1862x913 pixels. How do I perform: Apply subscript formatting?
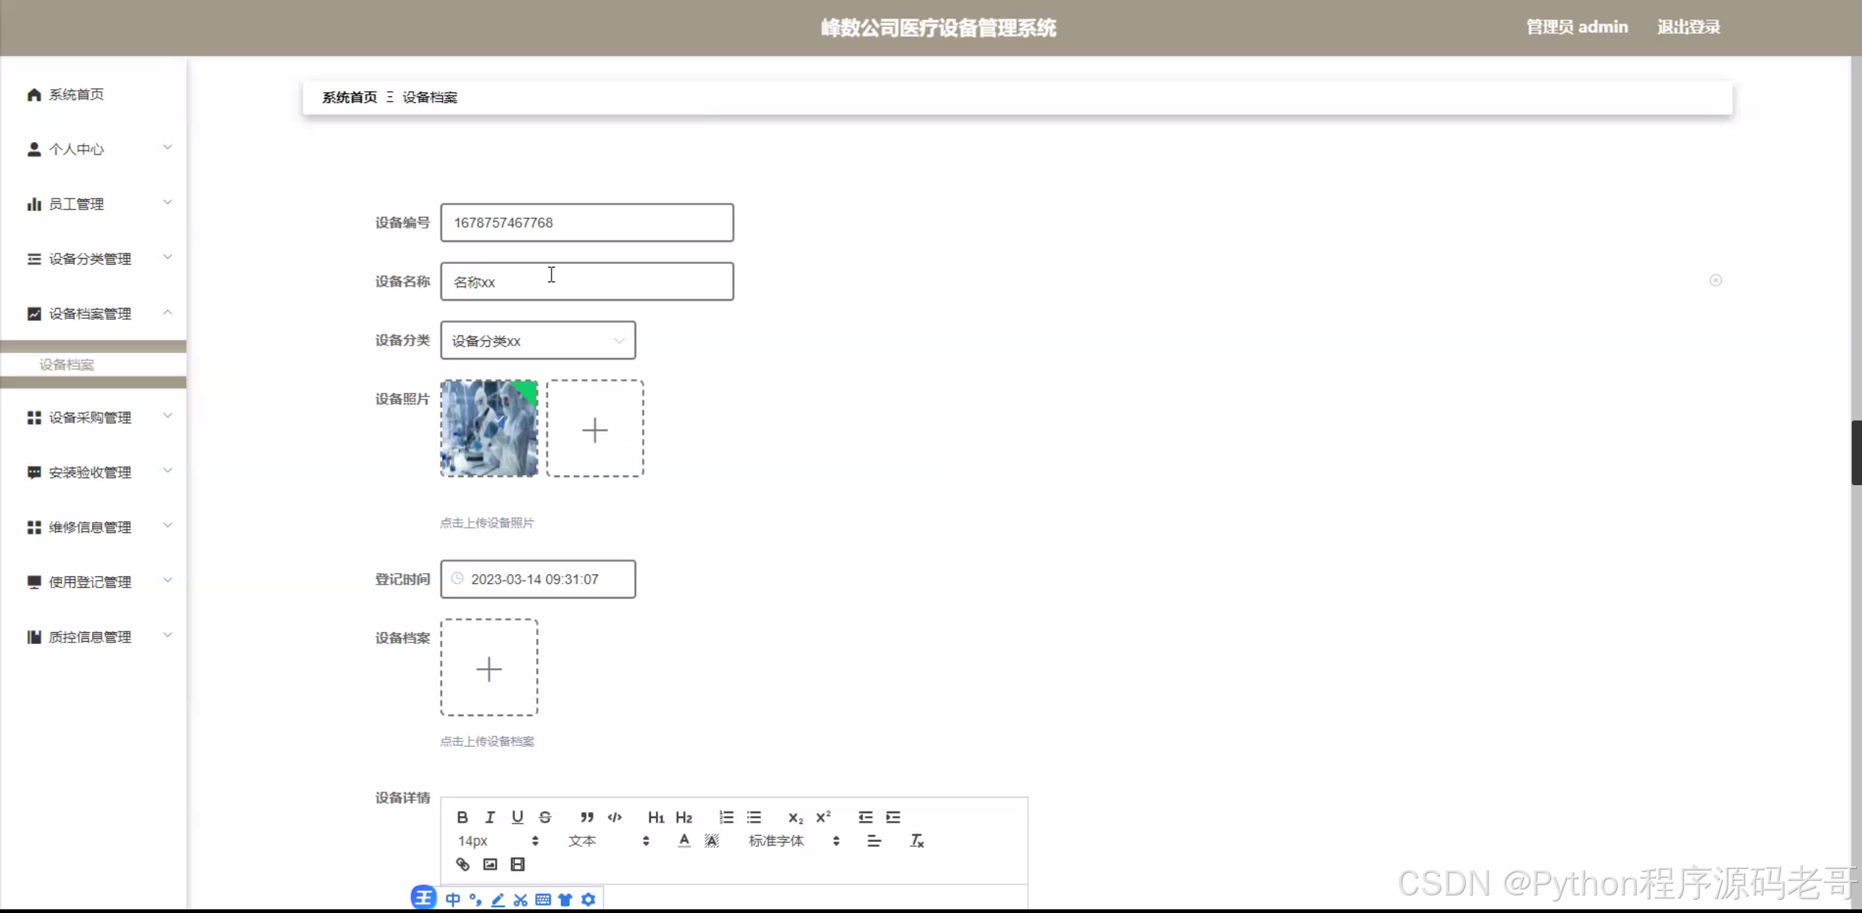[795, 817]
